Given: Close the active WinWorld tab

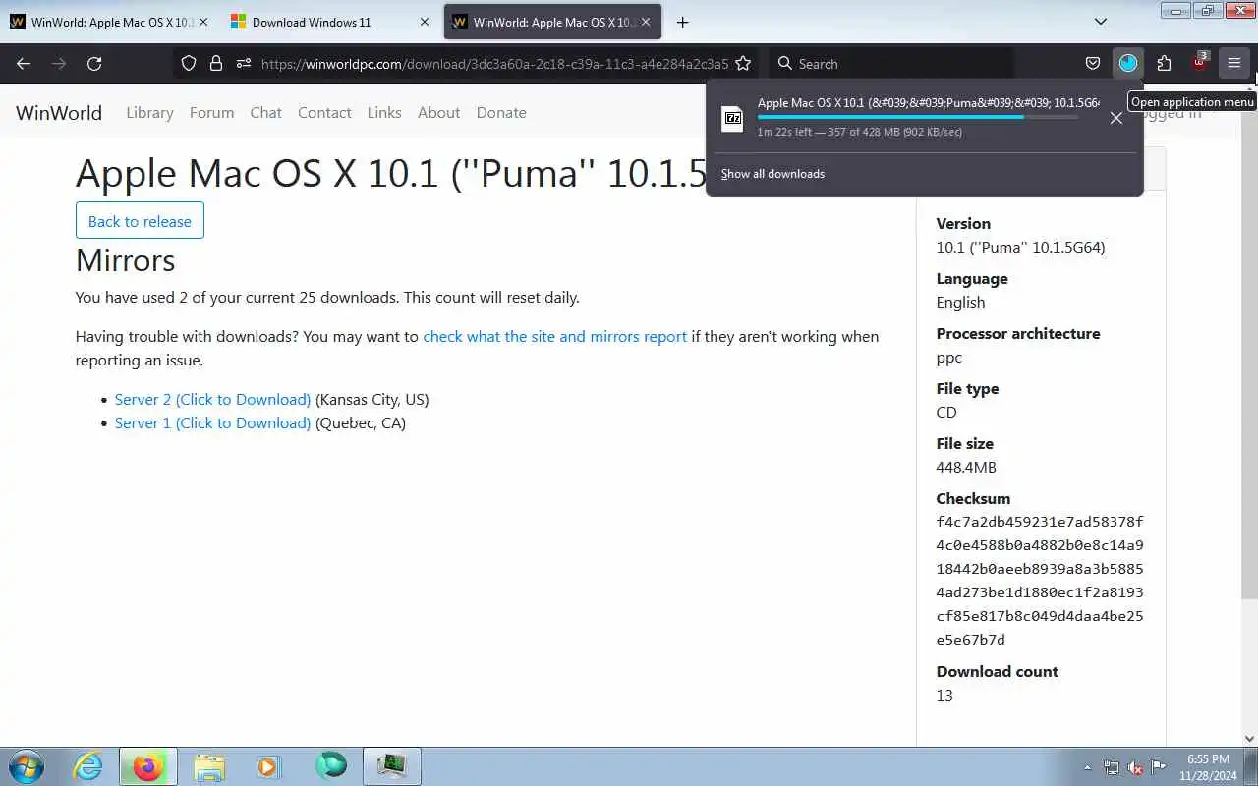Looking at the screenshot, I should (646, 22).
